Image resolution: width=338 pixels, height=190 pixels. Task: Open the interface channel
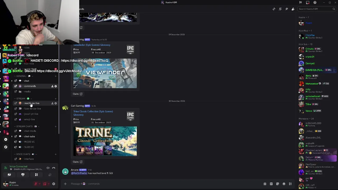click(x=35, y=159)
